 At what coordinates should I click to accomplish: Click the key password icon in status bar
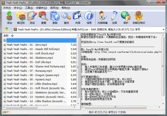[8, 112]
